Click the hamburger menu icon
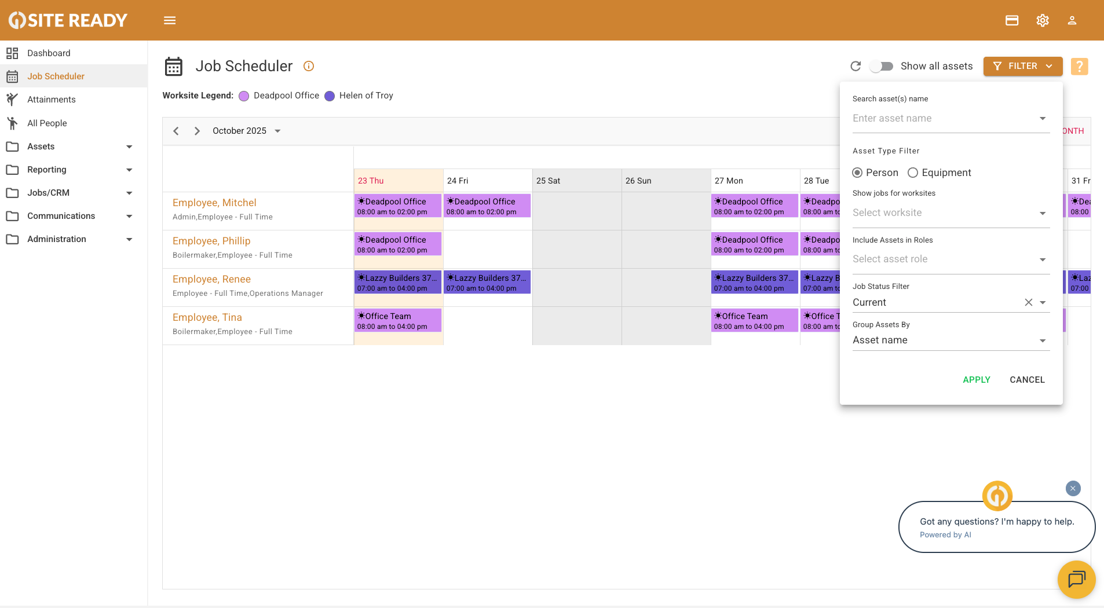 (x=170, y=20)
